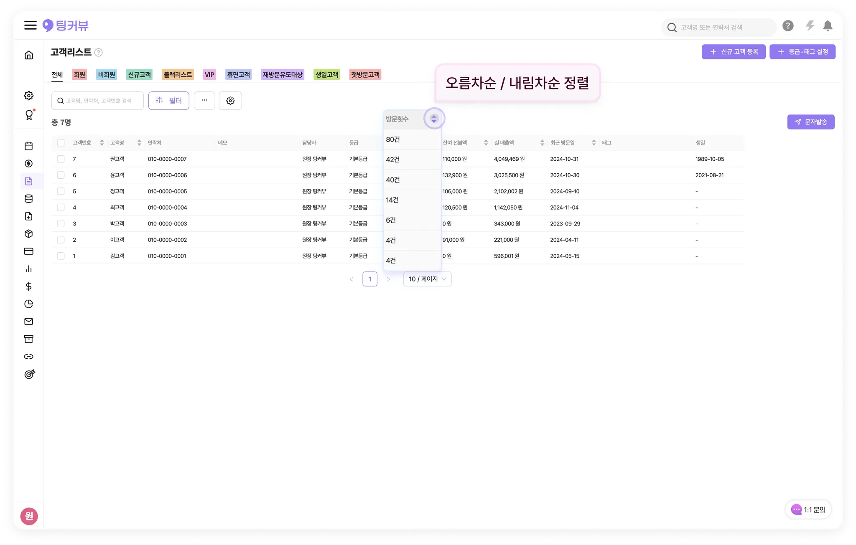Open the calendar icon in sidebar

point(29,146)
